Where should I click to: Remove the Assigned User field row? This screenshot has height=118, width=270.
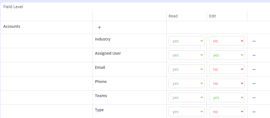pyautogui.click(x=254, y=55)
